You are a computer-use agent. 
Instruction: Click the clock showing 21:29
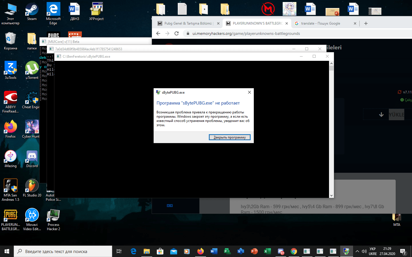pyautogui.click(x=387, y=249)
